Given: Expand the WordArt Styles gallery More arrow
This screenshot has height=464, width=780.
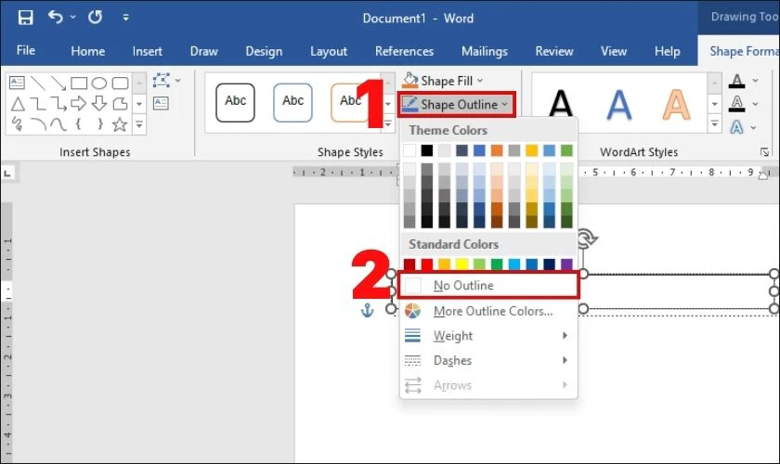Looking at the screenshot, I should (714, 123).
